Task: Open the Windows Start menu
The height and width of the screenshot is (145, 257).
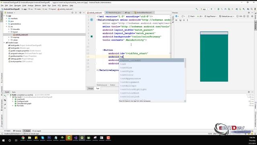Action: (3, 141)
